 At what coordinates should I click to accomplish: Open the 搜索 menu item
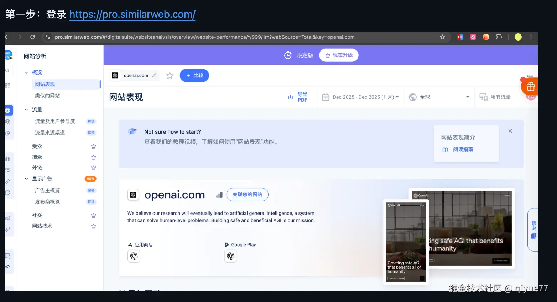(x=37, y=157)
